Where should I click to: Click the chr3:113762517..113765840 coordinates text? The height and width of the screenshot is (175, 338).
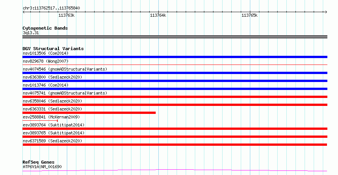tap(51, 8)
